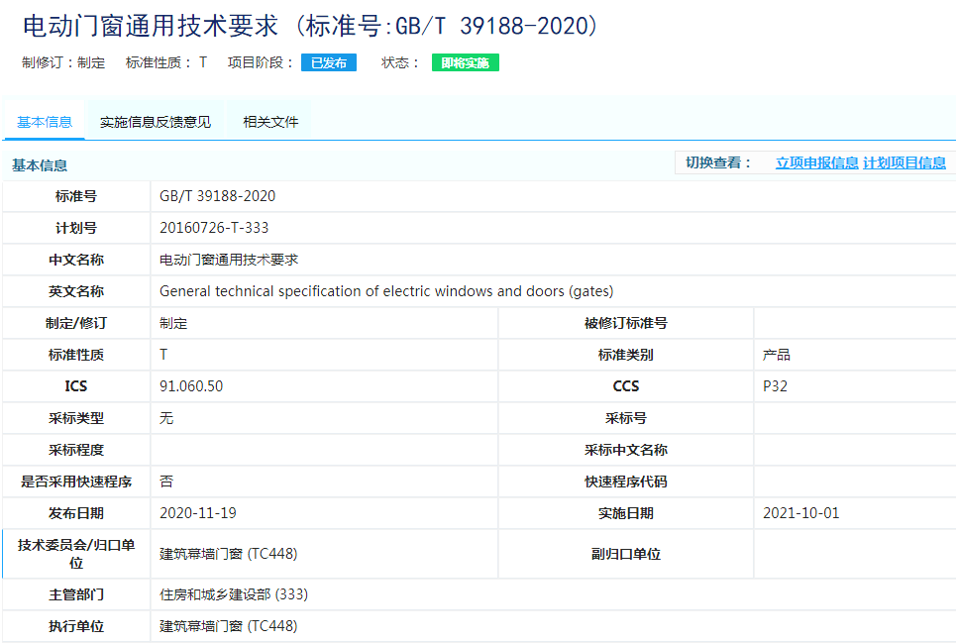Select the 基本信息 tab
The height and width of the screenshot is (643, 956).
44,120
